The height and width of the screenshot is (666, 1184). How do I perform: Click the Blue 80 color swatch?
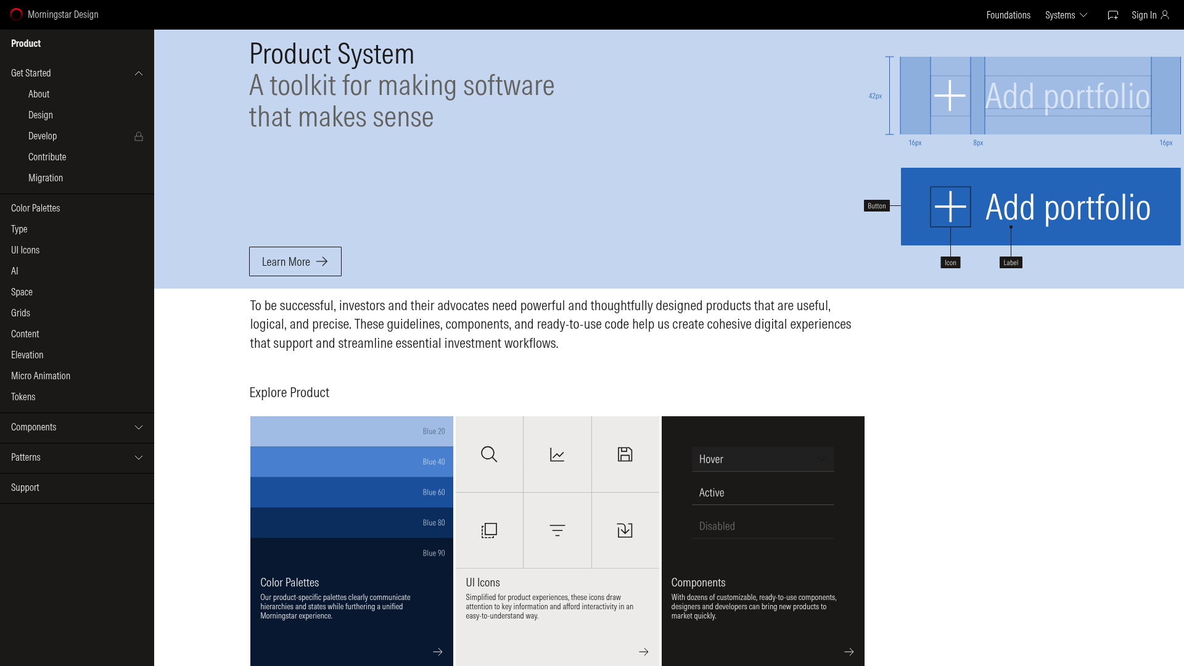point(351,523)
